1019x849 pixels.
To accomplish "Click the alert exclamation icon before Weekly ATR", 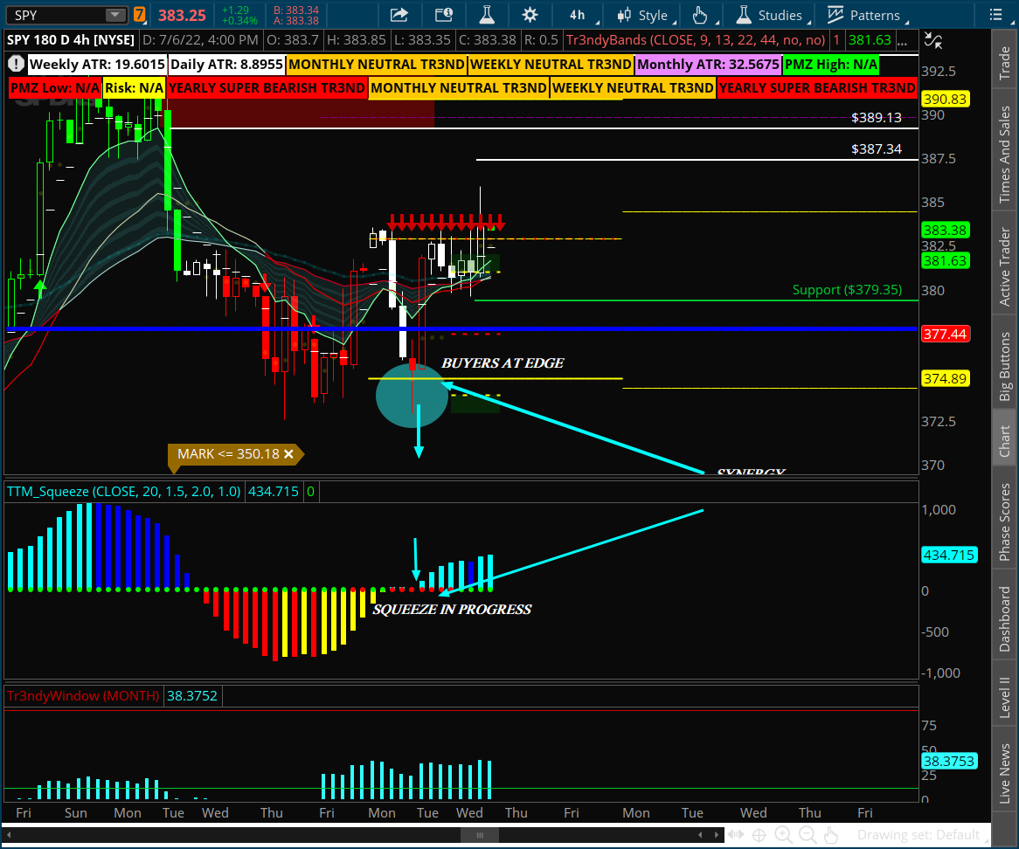I will pos(17,64).
